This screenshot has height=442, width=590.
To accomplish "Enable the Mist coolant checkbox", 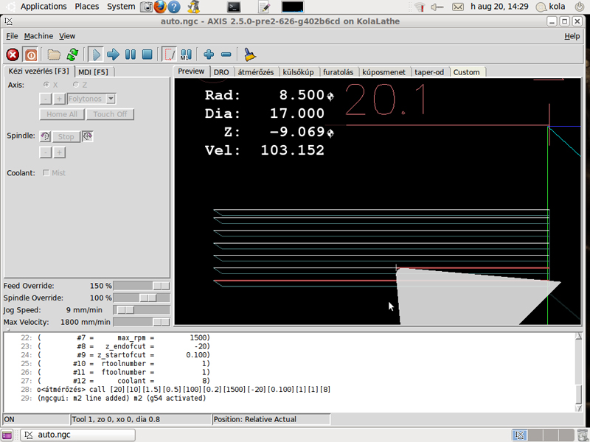I will 47,173.
